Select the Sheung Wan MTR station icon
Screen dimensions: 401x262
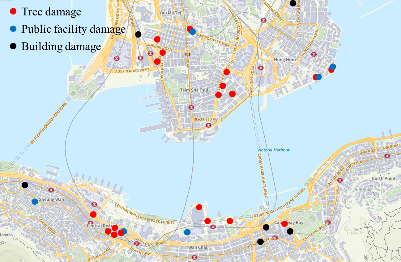[x=51, y=190]
